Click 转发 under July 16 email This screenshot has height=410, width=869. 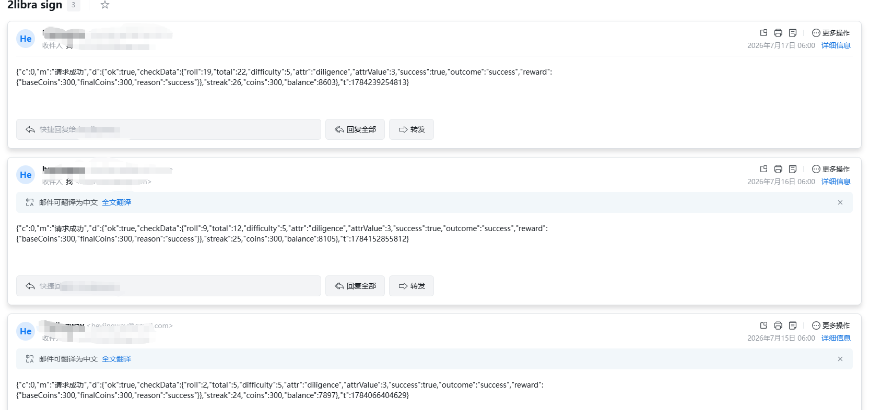[x=412, y=286]
